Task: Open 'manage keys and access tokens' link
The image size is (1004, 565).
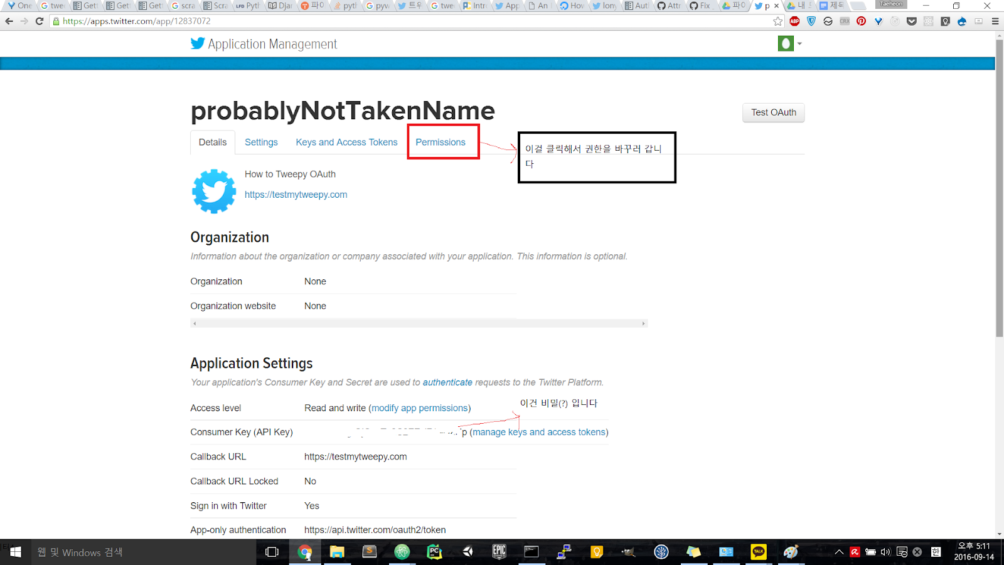Action: [539, 432]
